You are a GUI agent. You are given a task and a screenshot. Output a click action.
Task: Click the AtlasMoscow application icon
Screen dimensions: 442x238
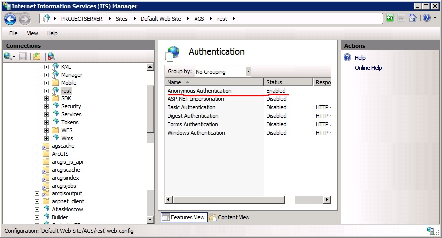pyautogui.click(x=46, y=209)
